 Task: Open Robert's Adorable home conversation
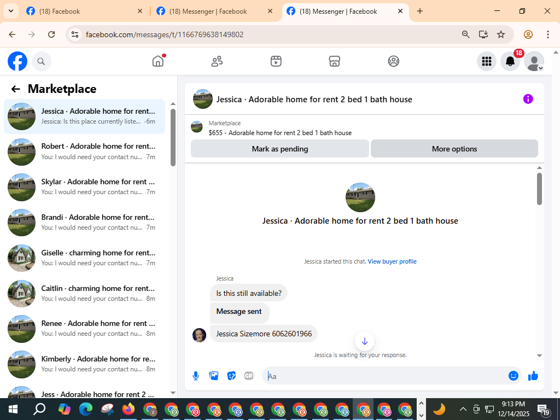click(x=85, y=152)
